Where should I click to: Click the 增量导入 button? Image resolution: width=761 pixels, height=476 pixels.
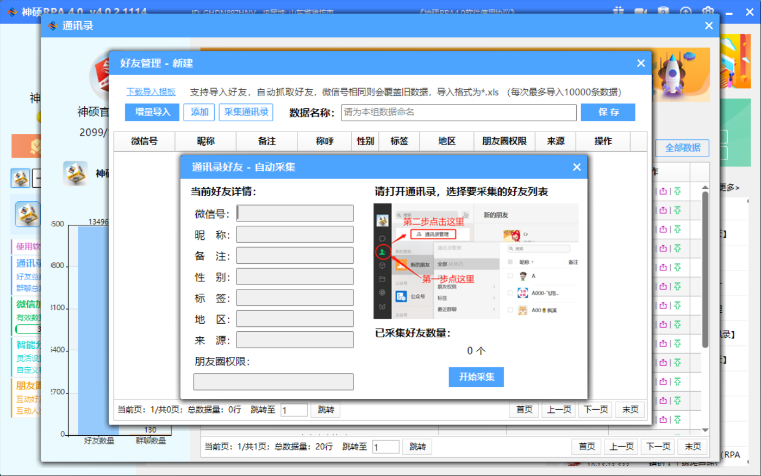click(x=152, y=112)
